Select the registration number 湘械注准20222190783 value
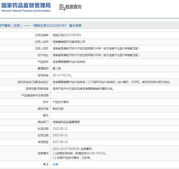Screen dimensions: 179x169 (67, 35)
